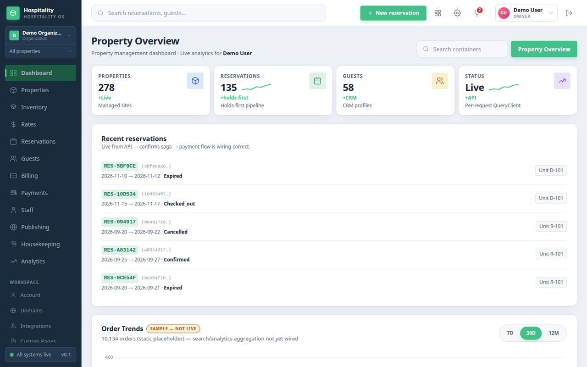Open settings gear icon in header

(457, 13)
